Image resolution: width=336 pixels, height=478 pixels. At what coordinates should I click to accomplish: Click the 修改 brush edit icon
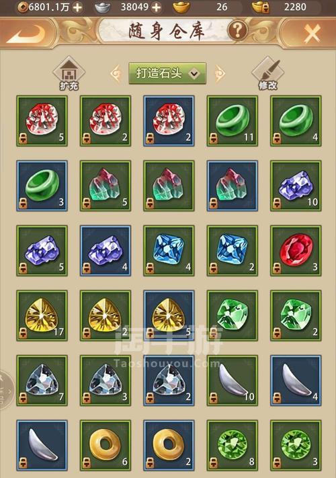(268, 73)
